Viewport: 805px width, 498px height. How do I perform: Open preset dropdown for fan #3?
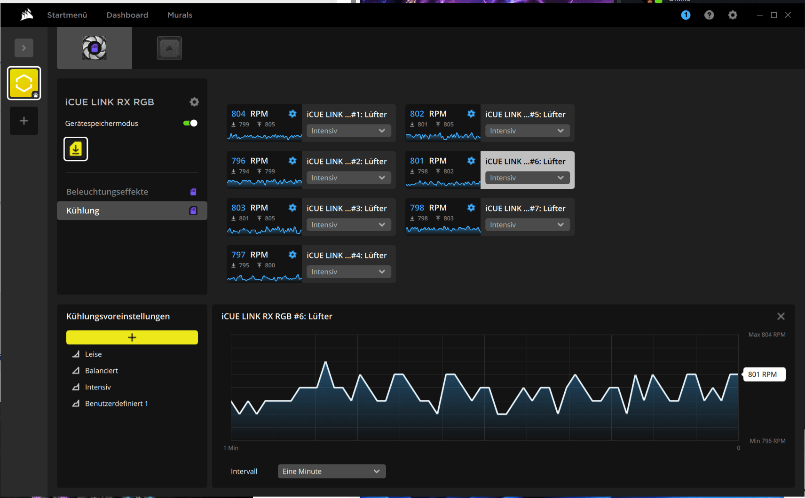tap(349, 225)
